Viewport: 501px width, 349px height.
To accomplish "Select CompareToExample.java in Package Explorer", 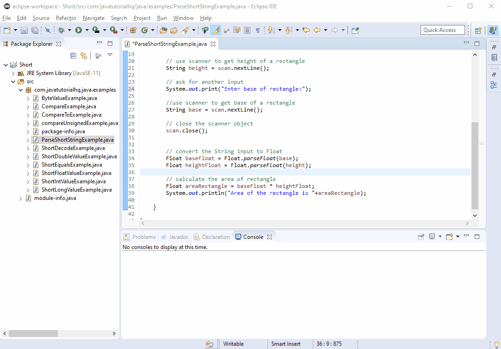I will coord(72,115).
